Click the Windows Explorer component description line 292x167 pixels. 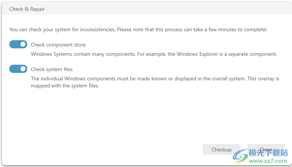[x=154, y=54]
